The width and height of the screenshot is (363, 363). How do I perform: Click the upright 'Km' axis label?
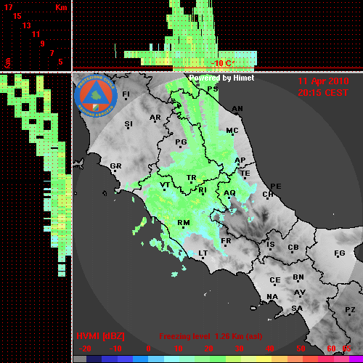[x=61, y=7]
